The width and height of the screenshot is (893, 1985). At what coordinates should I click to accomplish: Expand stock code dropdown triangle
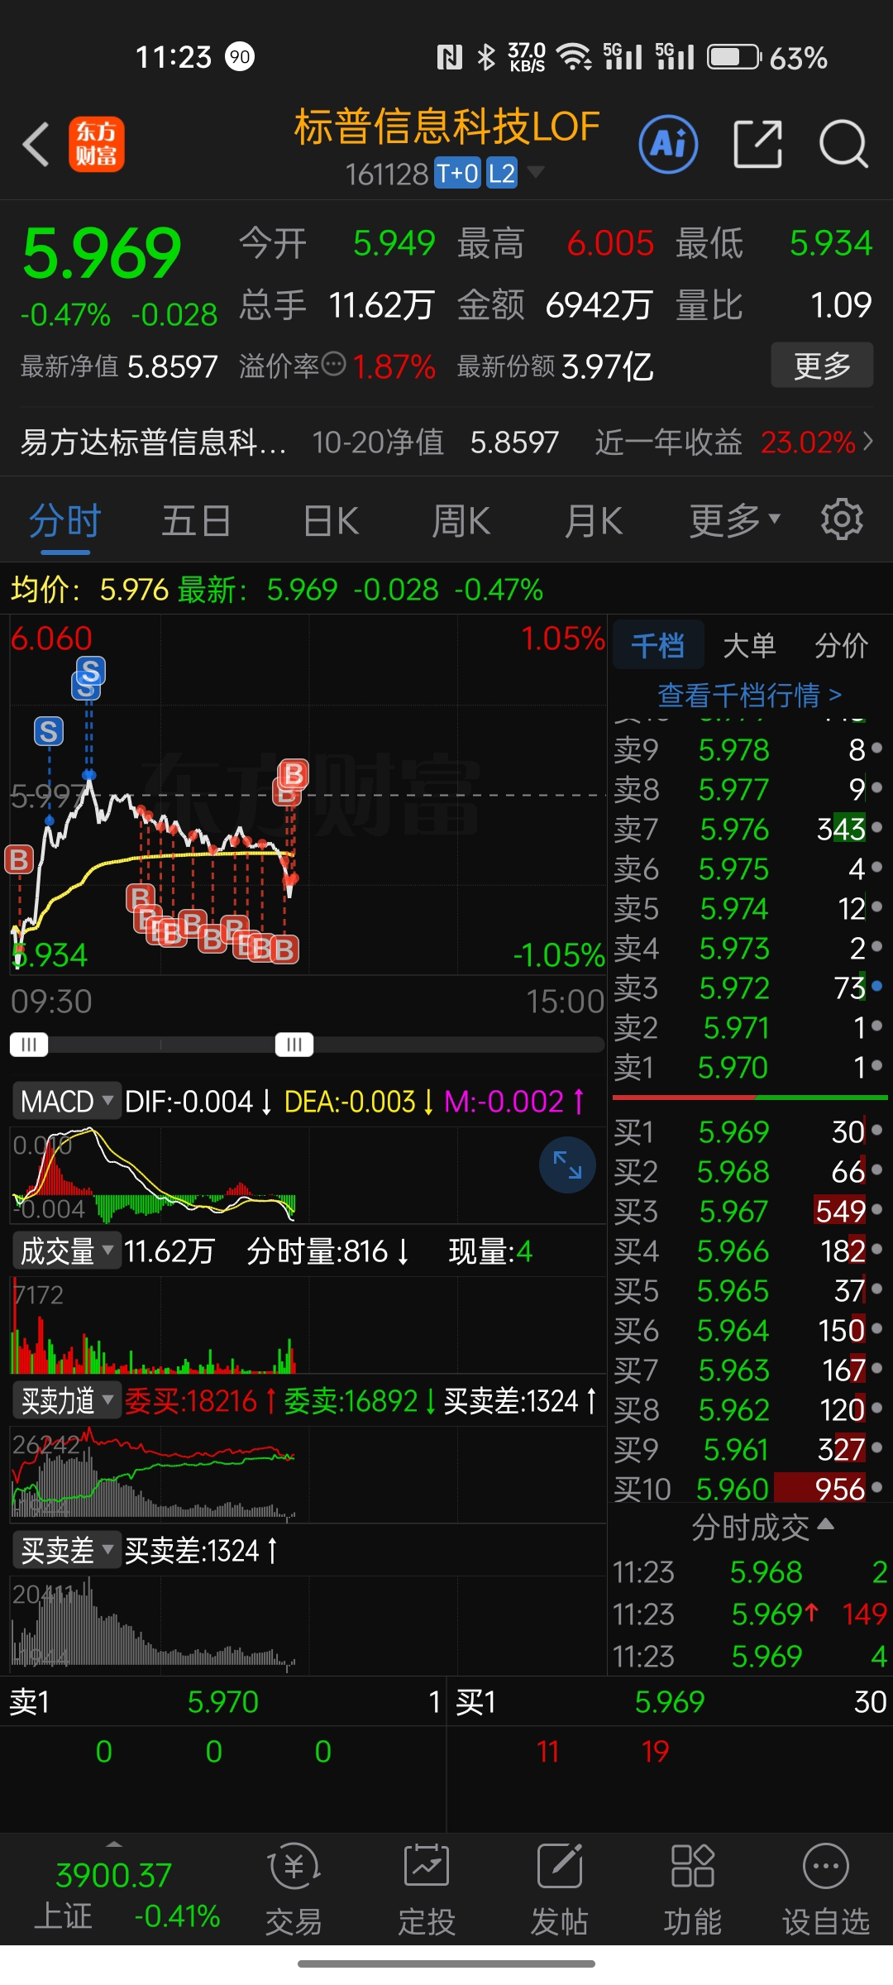coord(536,172)
